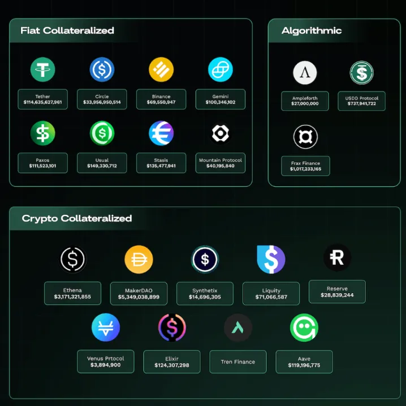Click the Gemini cyan logo icon
406x406 pixels.
(221, 69)
